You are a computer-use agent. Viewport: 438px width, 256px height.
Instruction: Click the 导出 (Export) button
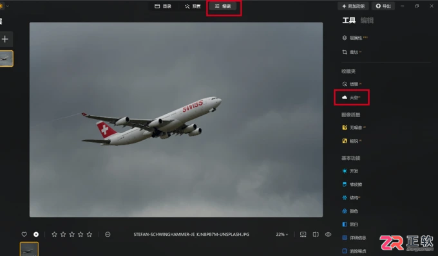[383, 6]
